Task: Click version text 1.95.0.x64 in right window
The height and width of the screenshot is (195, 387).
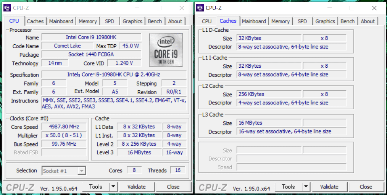Action: (252, 188)
